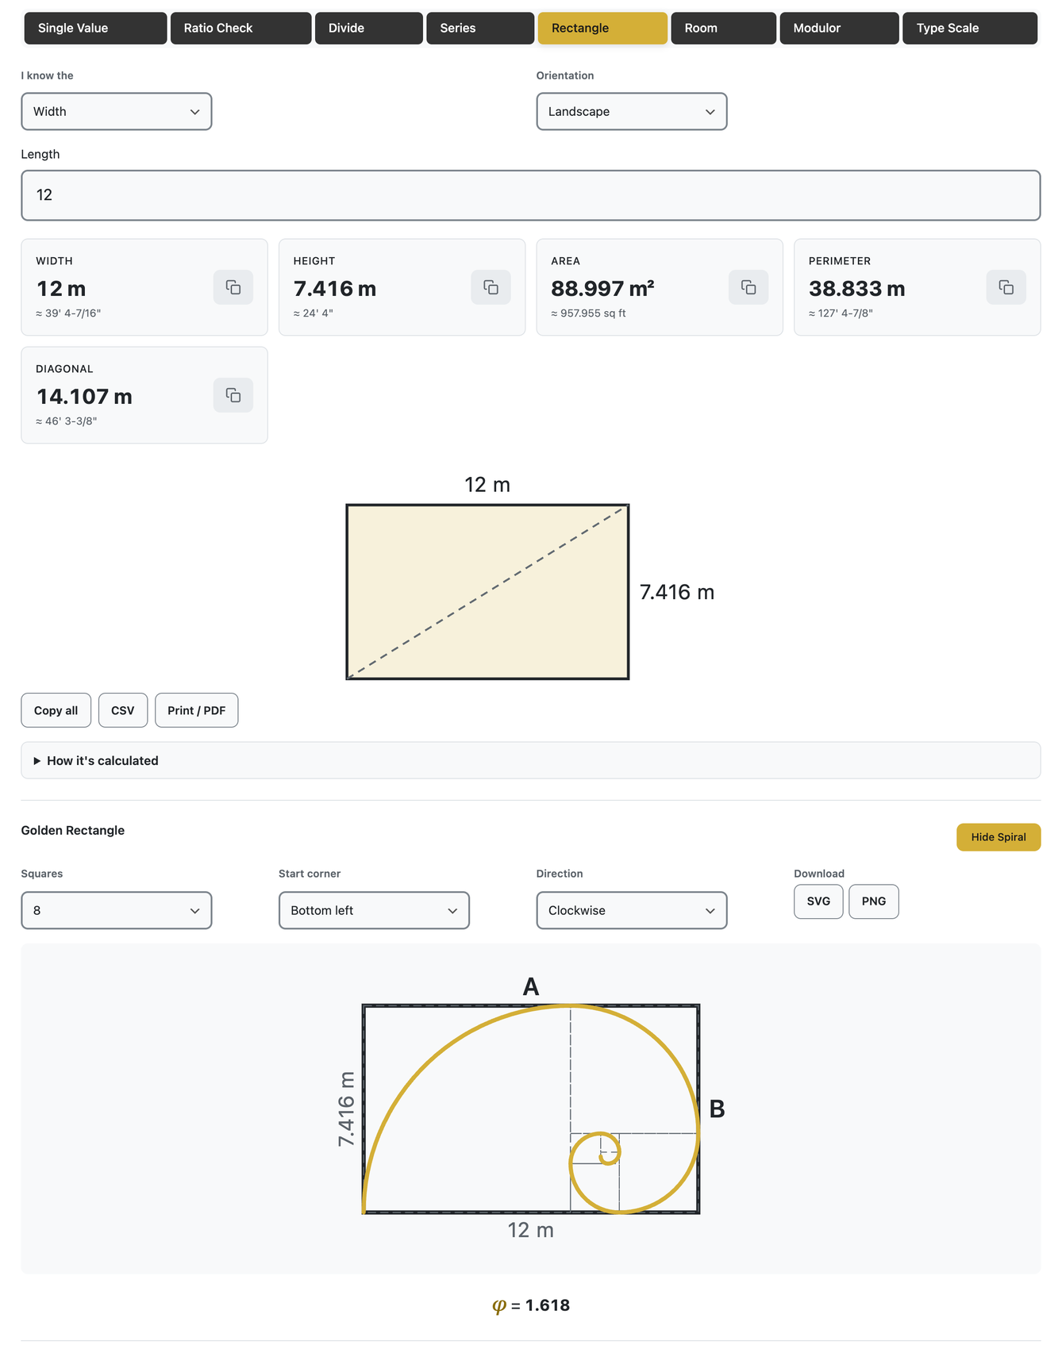Download the spiral as PNG

(874, 901)
